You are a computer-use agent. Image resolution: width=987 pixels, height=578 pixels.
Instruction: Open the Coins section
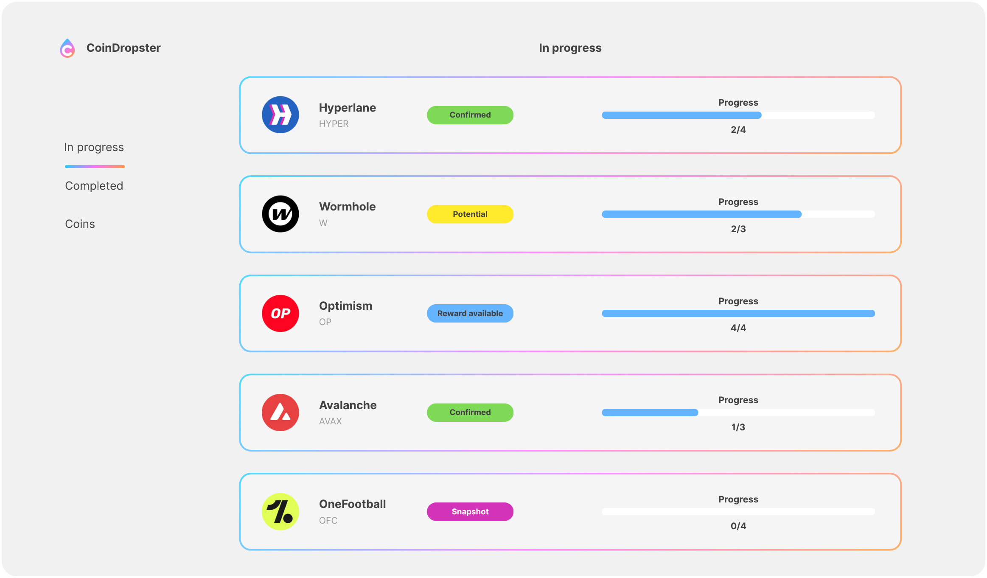coord(80,224)
